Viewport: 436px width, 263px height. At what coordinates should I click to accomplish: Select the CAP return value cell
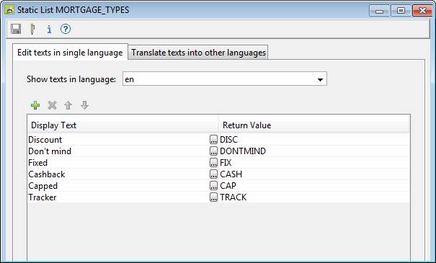[x=314, y=186]
